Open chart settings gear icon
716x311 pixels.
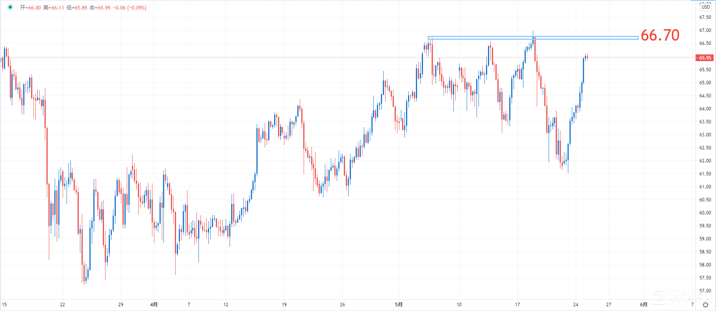(705, 305)
